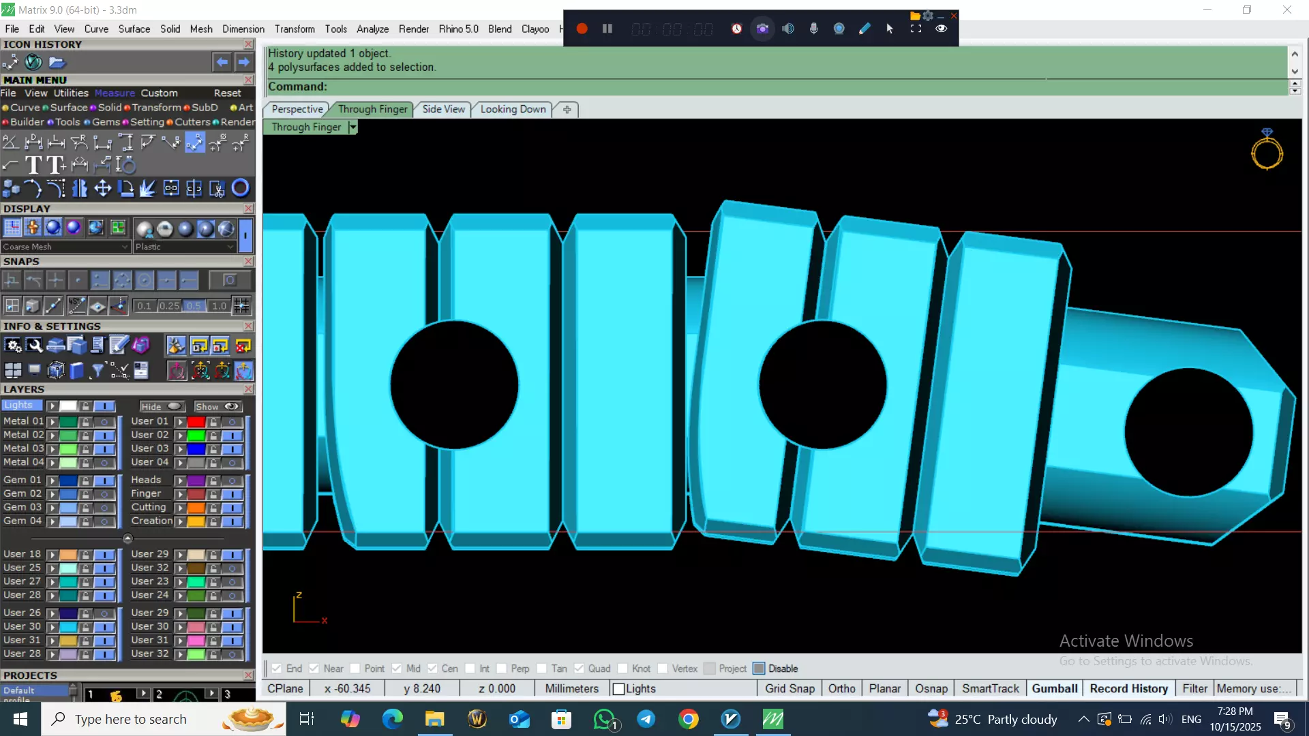This screenshot has width=1309, height=736.
Task: Expand the Through Finger viewport menu arrow
Action: 352,127
